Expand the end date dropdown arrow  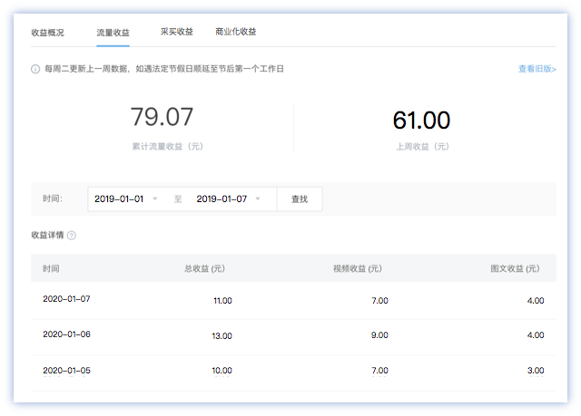[258, 198]
